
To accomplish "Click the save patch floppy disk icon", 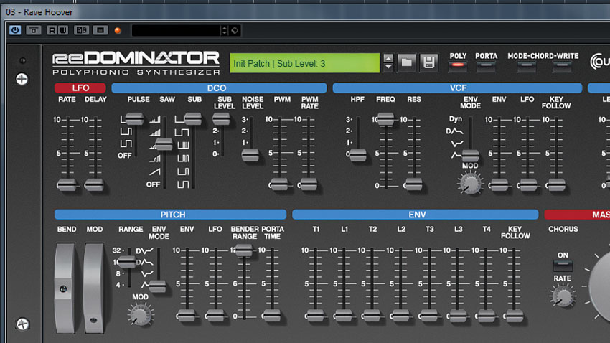I will click(428, 62).
